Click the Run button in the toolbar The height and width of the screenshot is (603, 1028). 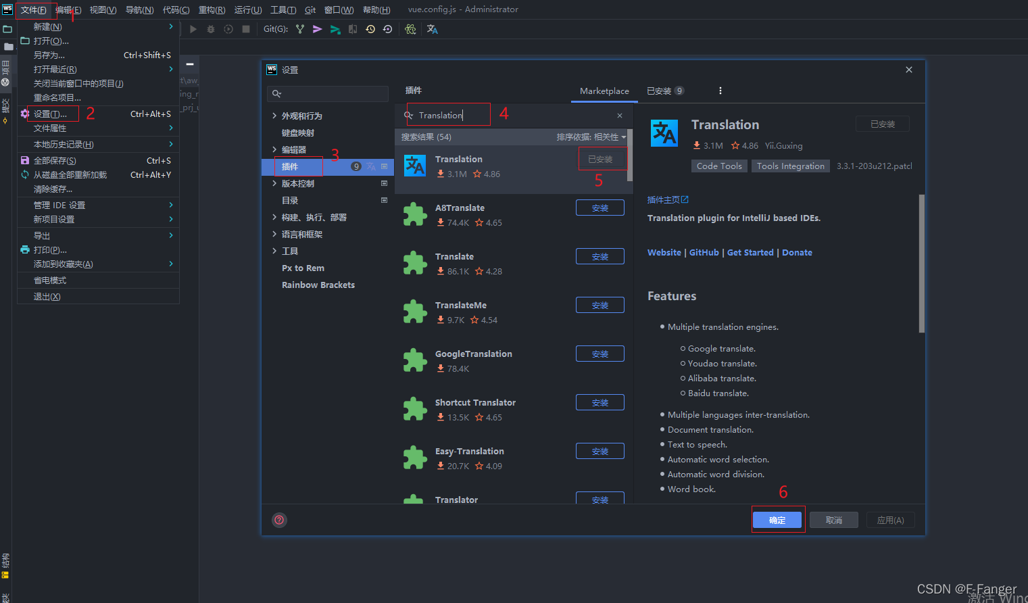pyautogui.click(x=193, y=29)
